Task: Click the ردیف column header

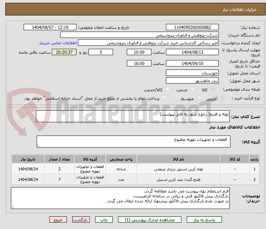Action: (x=254, y=159)
